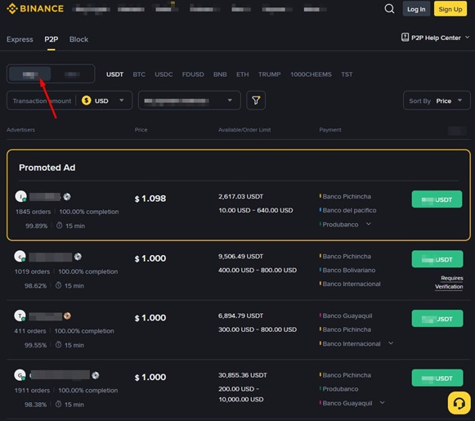This screenshot has width=475, height=421.
Task: Click clock icon in 1019 orders row
Action: click(x=59, y=285)
